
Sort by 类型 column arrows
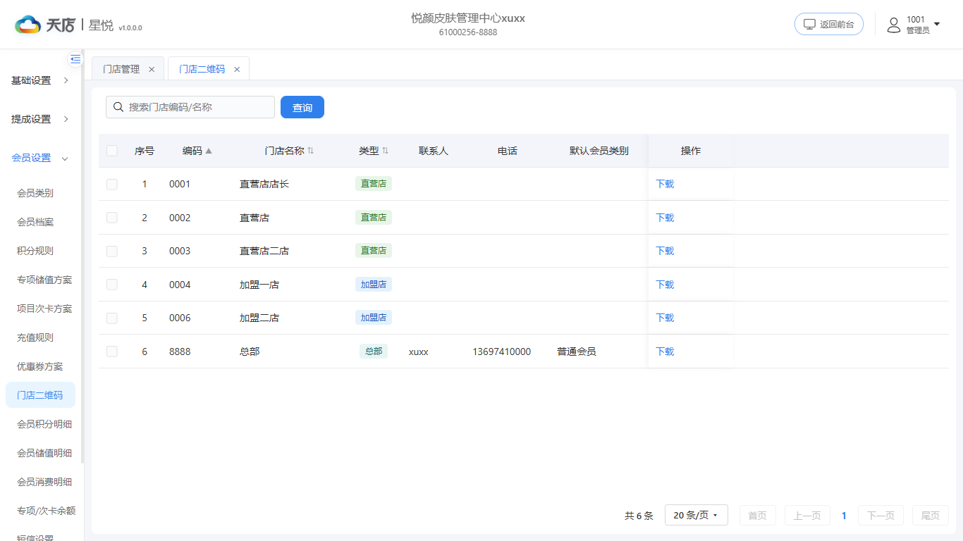[385, 151]
